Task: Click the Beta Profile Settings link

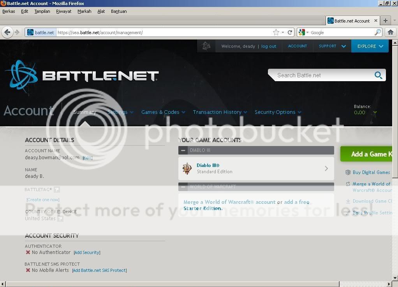Action: (x=372, y=213)
